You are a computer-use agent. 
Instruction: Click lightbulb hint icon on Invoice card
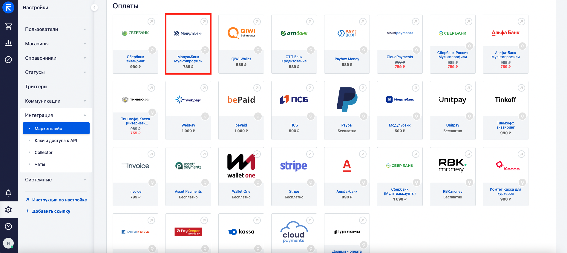(x=152, y=183)
